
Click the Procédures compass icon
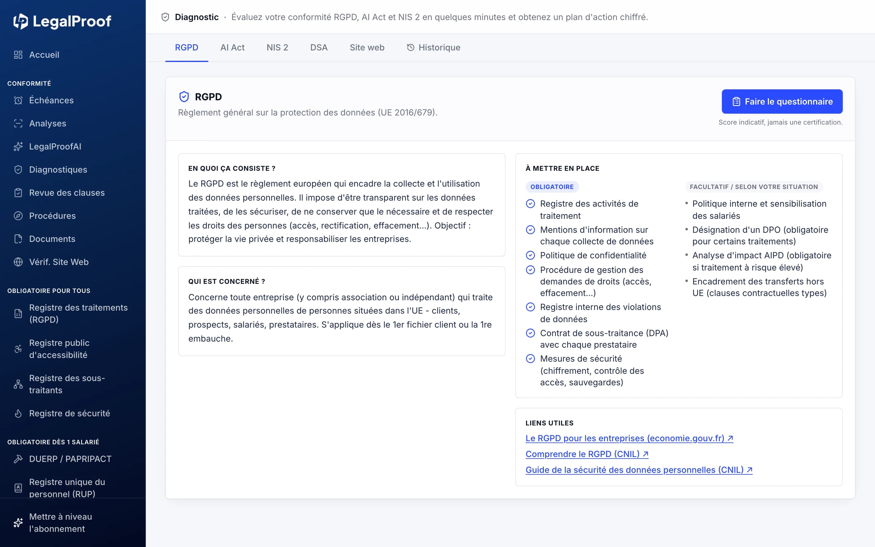click(x=18, y=216)
